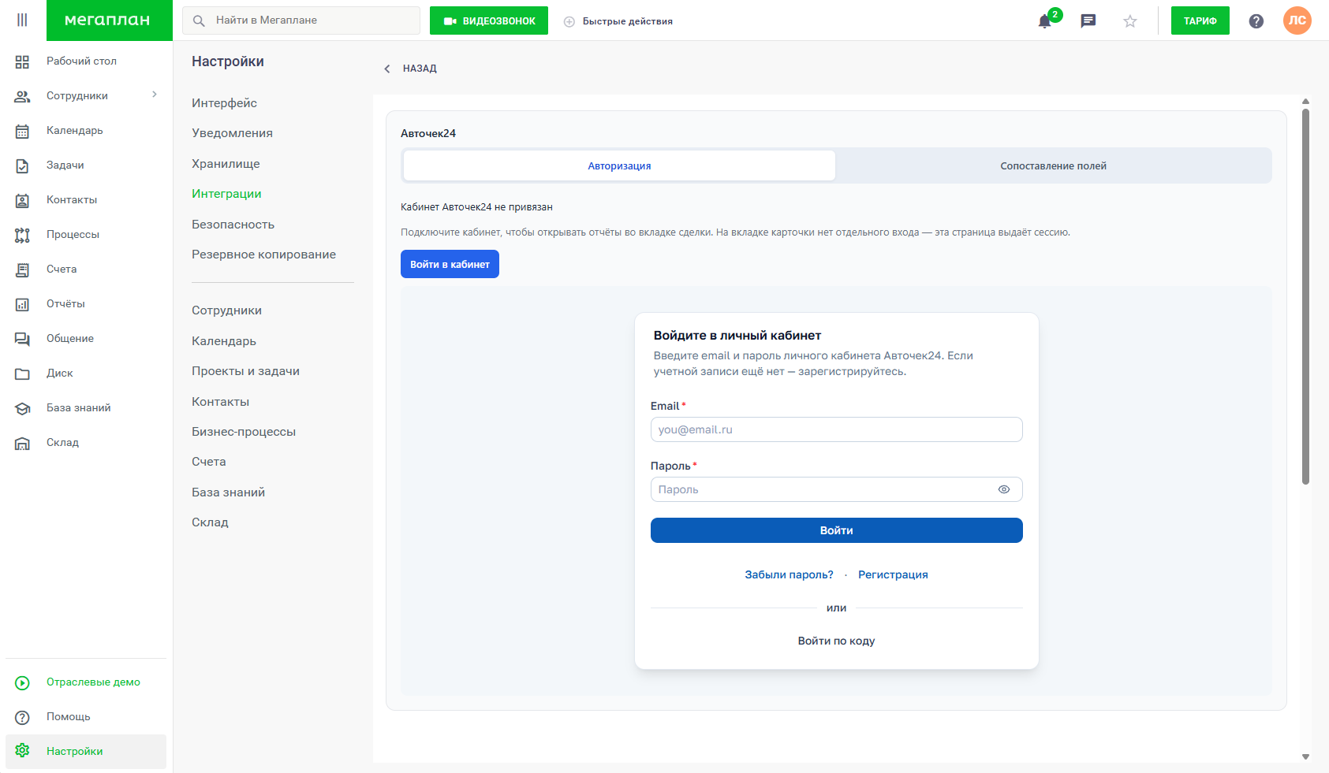Image resolution: width=1329 pixels, height=773 pixels.
Task: Open Уведомления settings section
Action: [x=232, y=133]
